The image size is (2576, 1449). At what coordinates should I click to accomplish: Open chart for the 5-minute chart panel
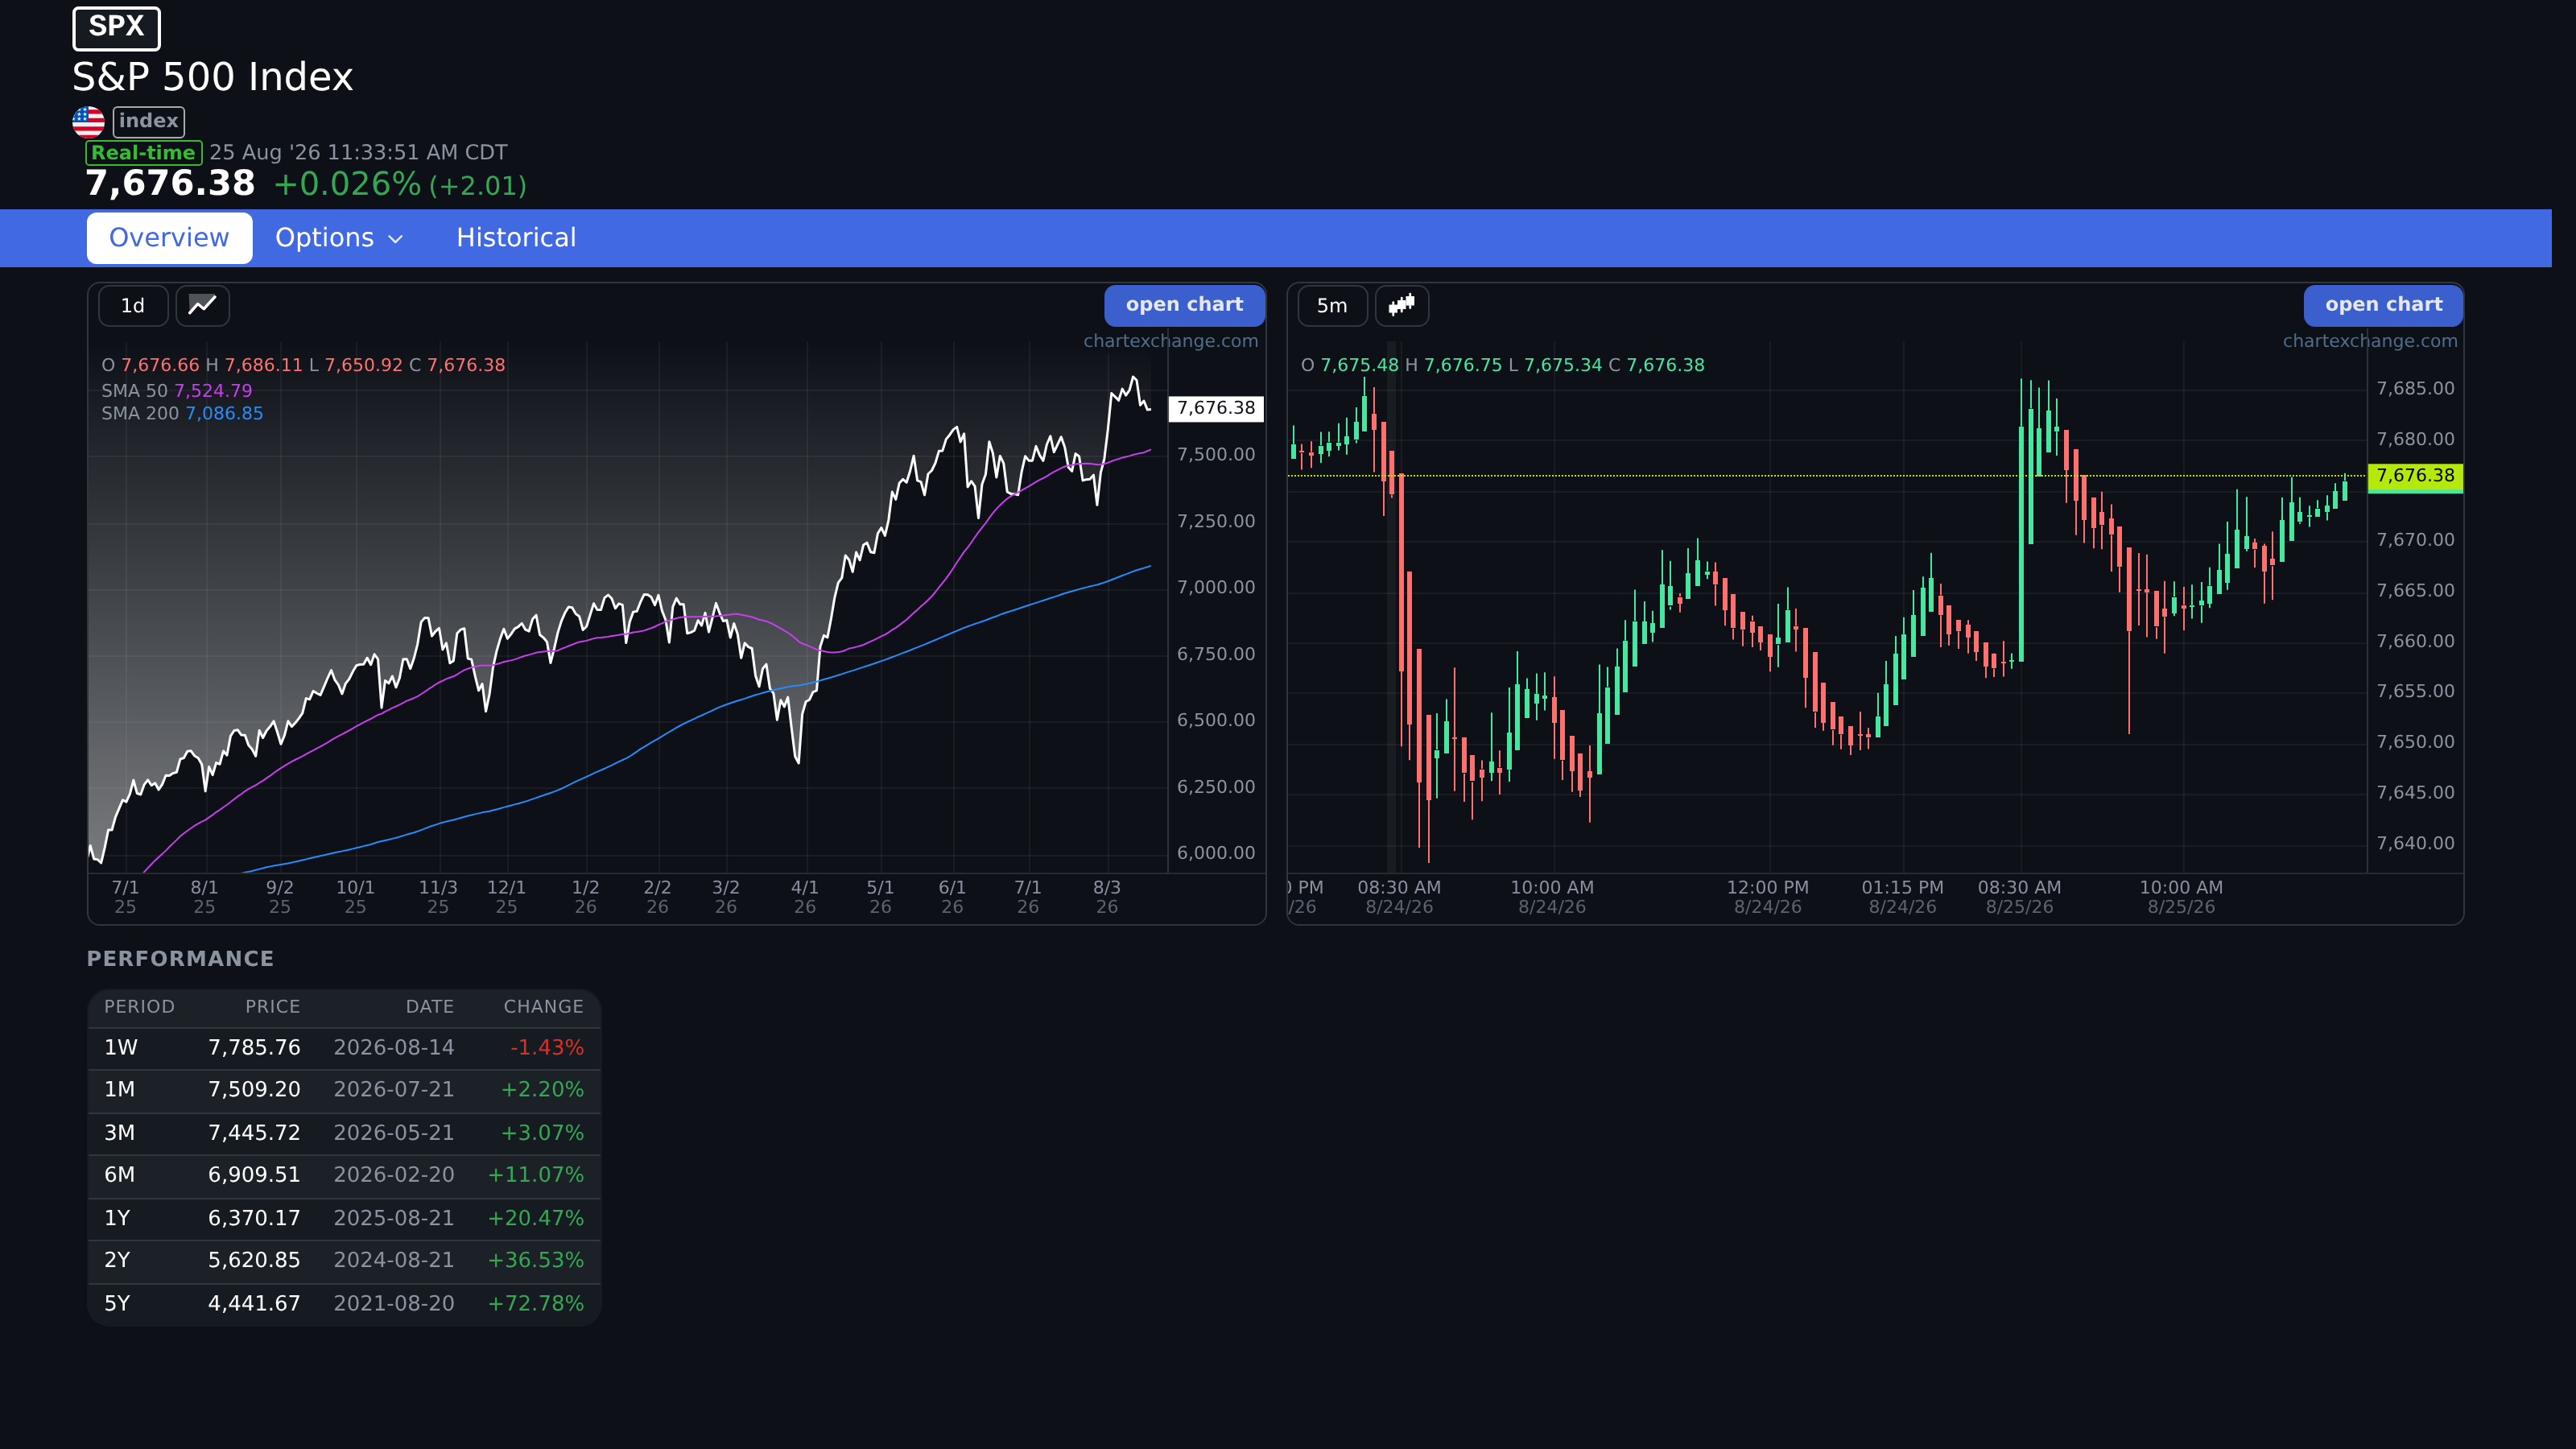(x=2383, y=305)
